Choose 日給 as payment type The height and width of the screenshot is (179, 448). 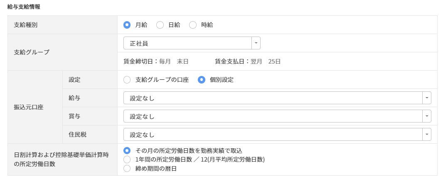tap(160, 25)
